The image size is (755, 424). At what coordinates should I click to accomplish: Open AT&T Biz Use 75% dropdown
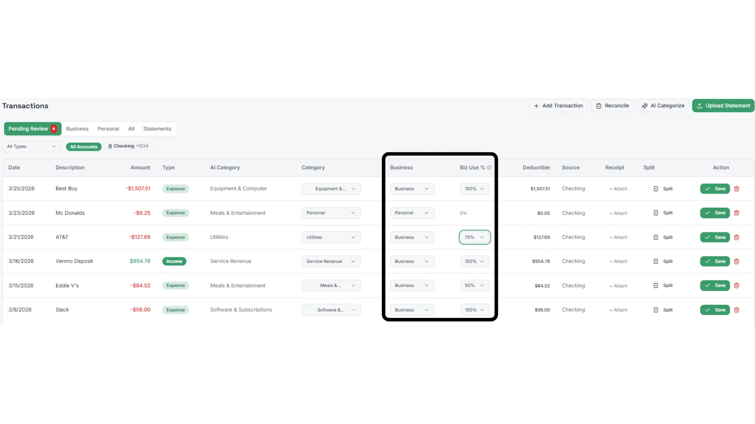475,237
